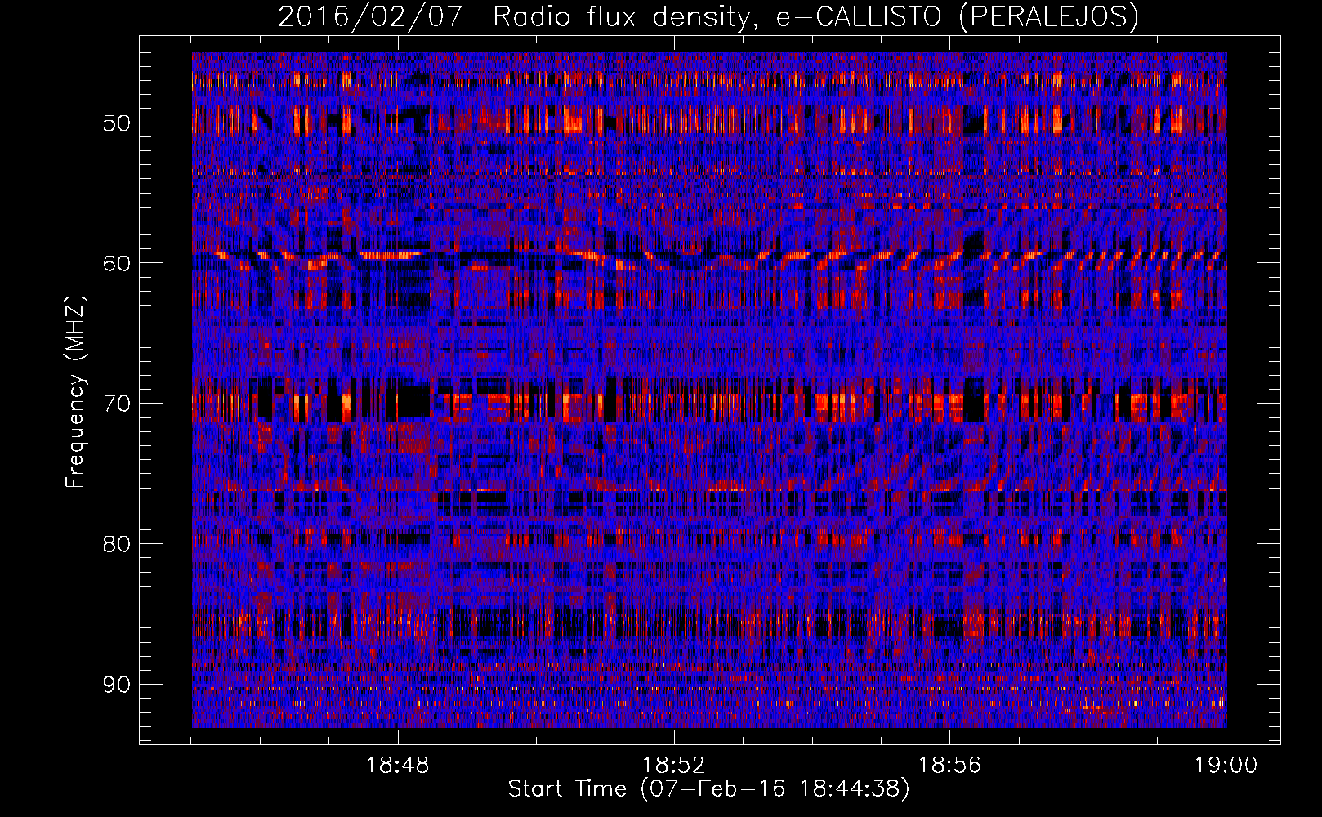
Task: Click the 80 frequency tick label
Action: (x=116, y=544)
